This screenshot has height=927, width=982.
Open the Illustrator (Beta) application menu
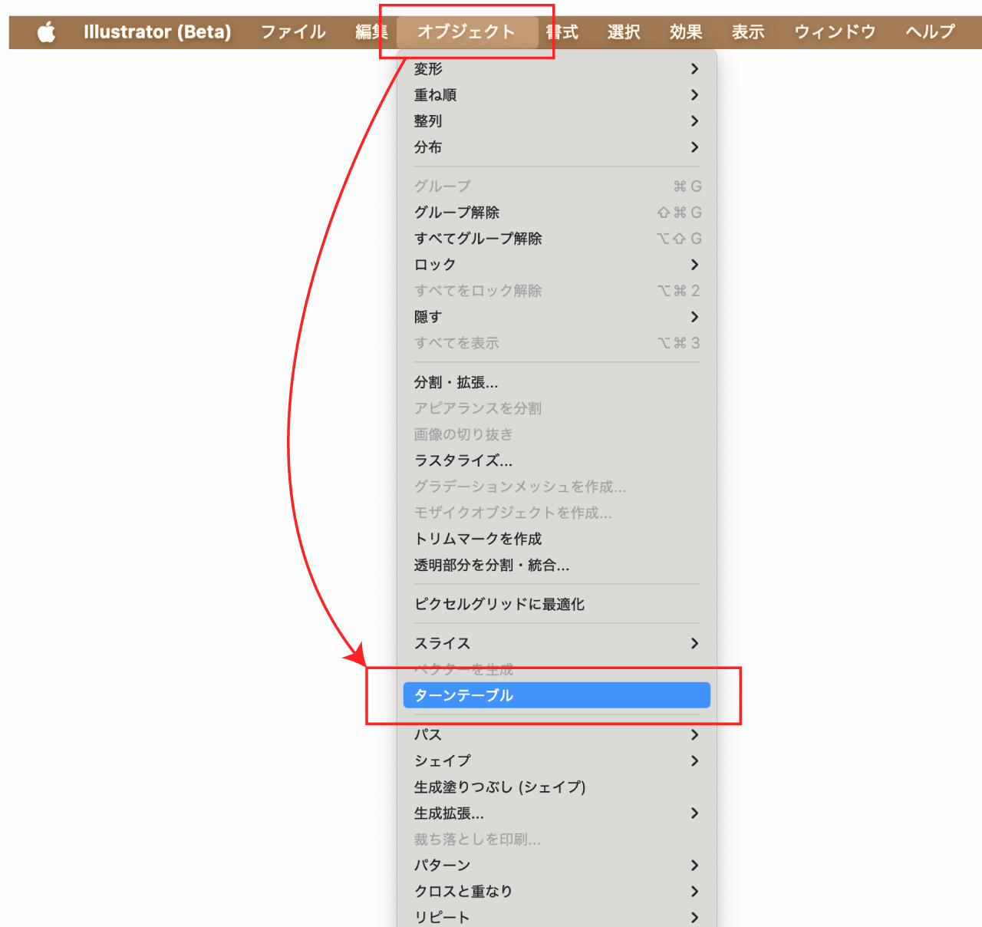[157, 32]
